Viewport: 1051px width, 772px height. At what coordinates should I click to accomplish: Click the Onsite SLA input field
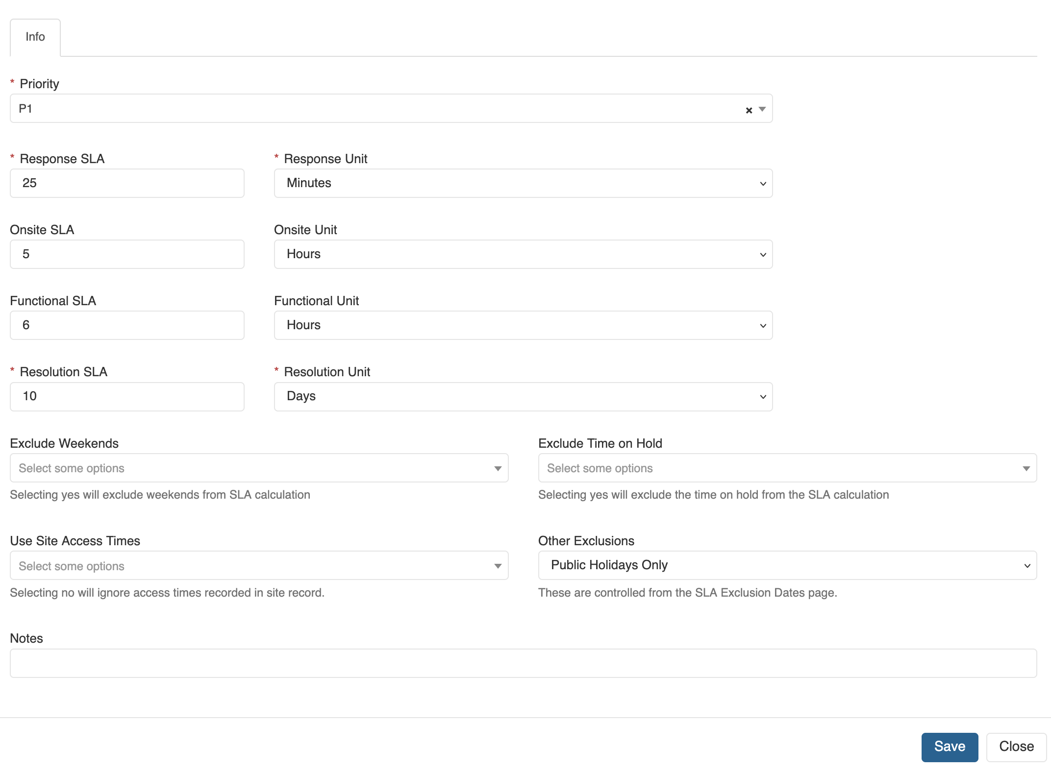(127, 254)
